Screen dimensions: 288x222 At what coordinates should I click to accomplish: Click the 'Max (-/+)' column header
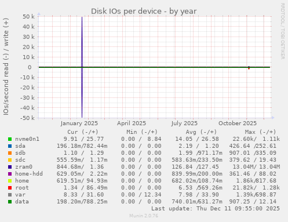coord(260,132)
